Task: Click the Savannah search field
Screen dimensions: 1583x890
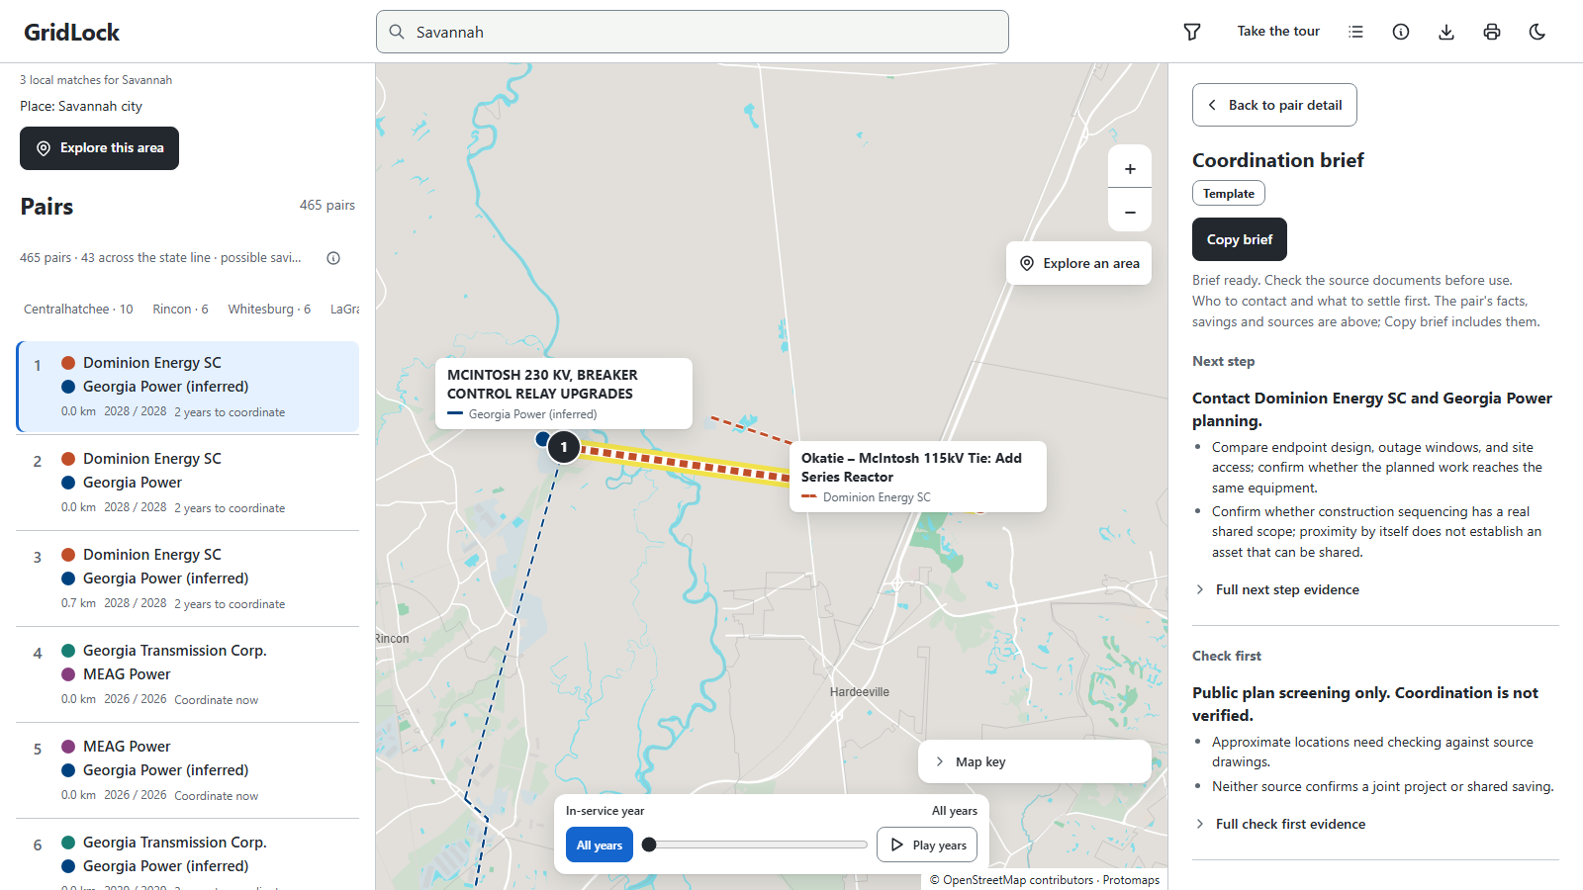Action: pos(693,32)
